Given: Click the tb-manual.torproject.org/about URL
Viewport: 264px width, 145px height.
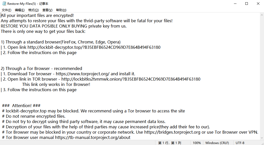Looking at the screenshot, I should (93, 137).
